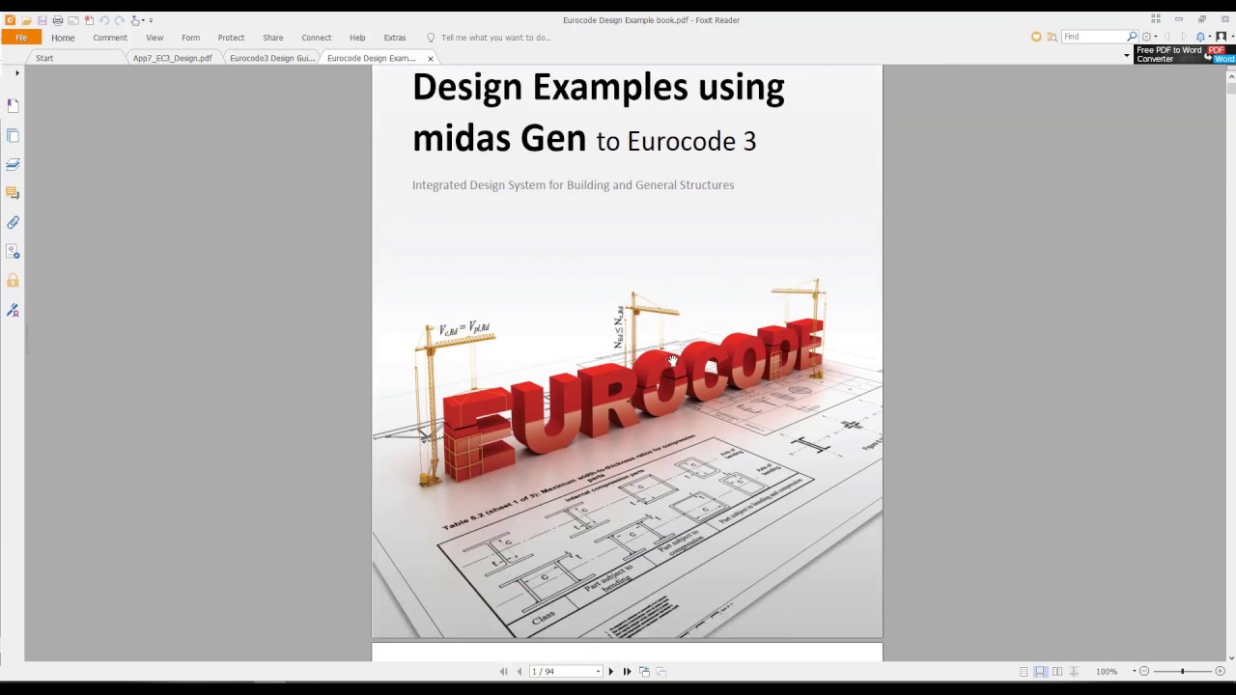Open the Layers panel in left sidebar
1236x695 pixels.
(x=13, y=164)
